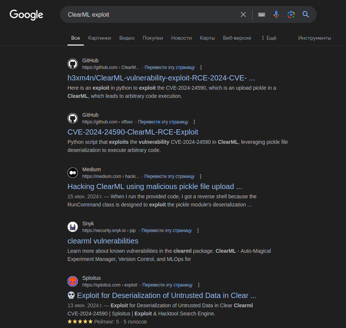The image size is (346, 328).
Task: Click GitHub favicon of h3xm4n result
Action: pos(73,64)
